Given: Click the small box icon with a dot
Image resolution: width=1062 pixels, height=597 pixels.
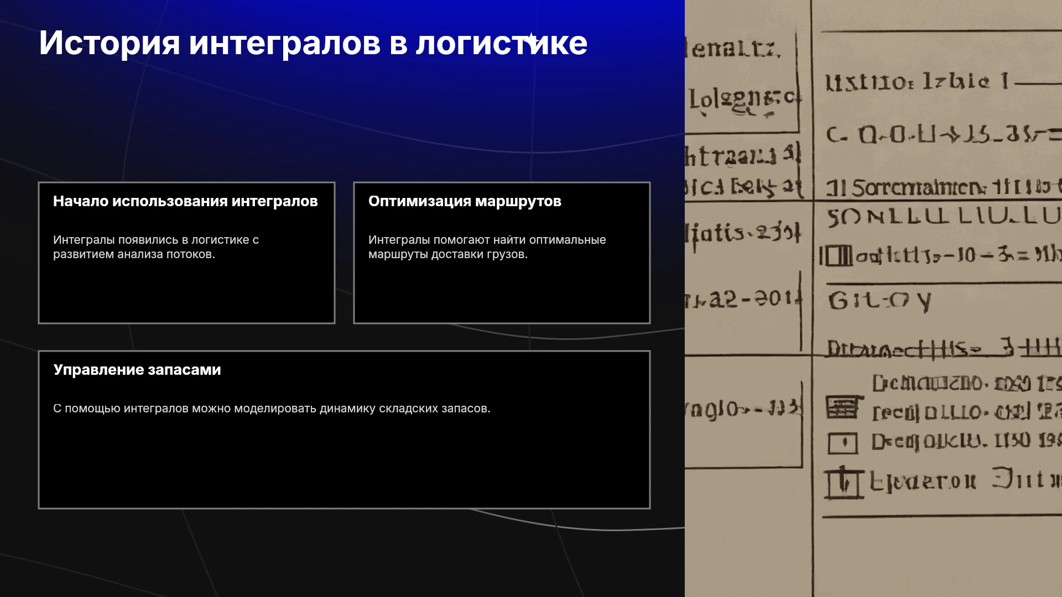Looking at the screenshot, I should click(842, 443).
